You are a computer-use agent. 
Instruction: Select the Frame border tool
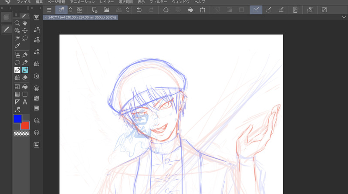17,87
